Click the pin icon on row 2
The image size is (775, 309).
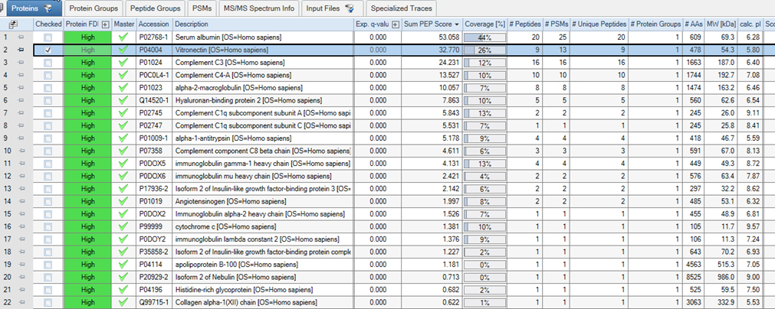click(21, 50)
